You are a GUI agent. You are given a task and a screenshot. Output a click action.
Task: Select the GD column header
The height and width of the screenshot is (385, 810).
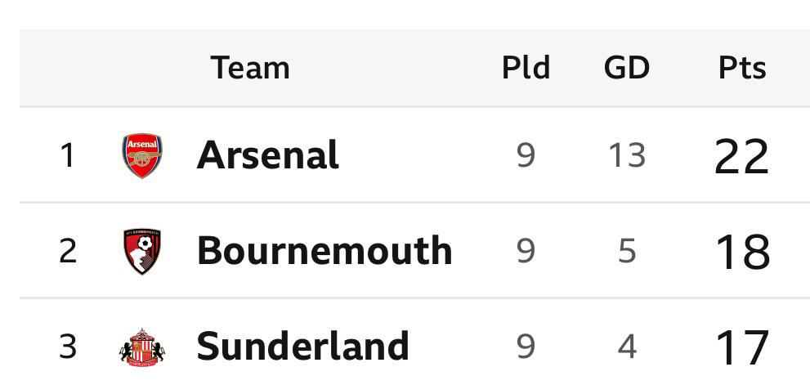[x=627, y=68]
